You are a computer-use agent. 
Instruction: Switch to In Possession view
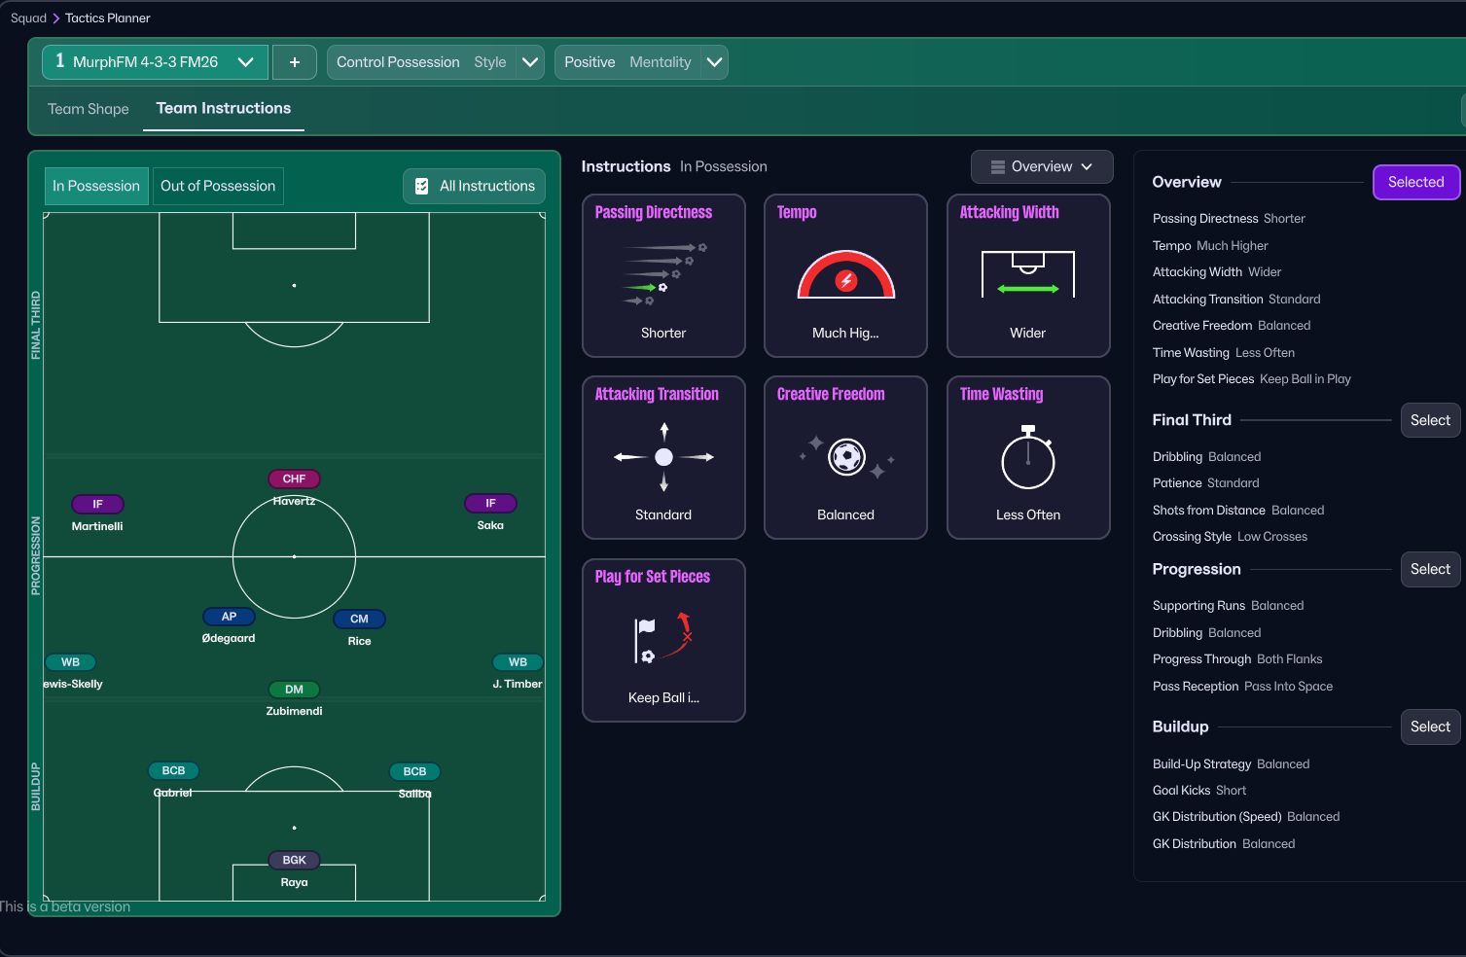pos(96,186)
